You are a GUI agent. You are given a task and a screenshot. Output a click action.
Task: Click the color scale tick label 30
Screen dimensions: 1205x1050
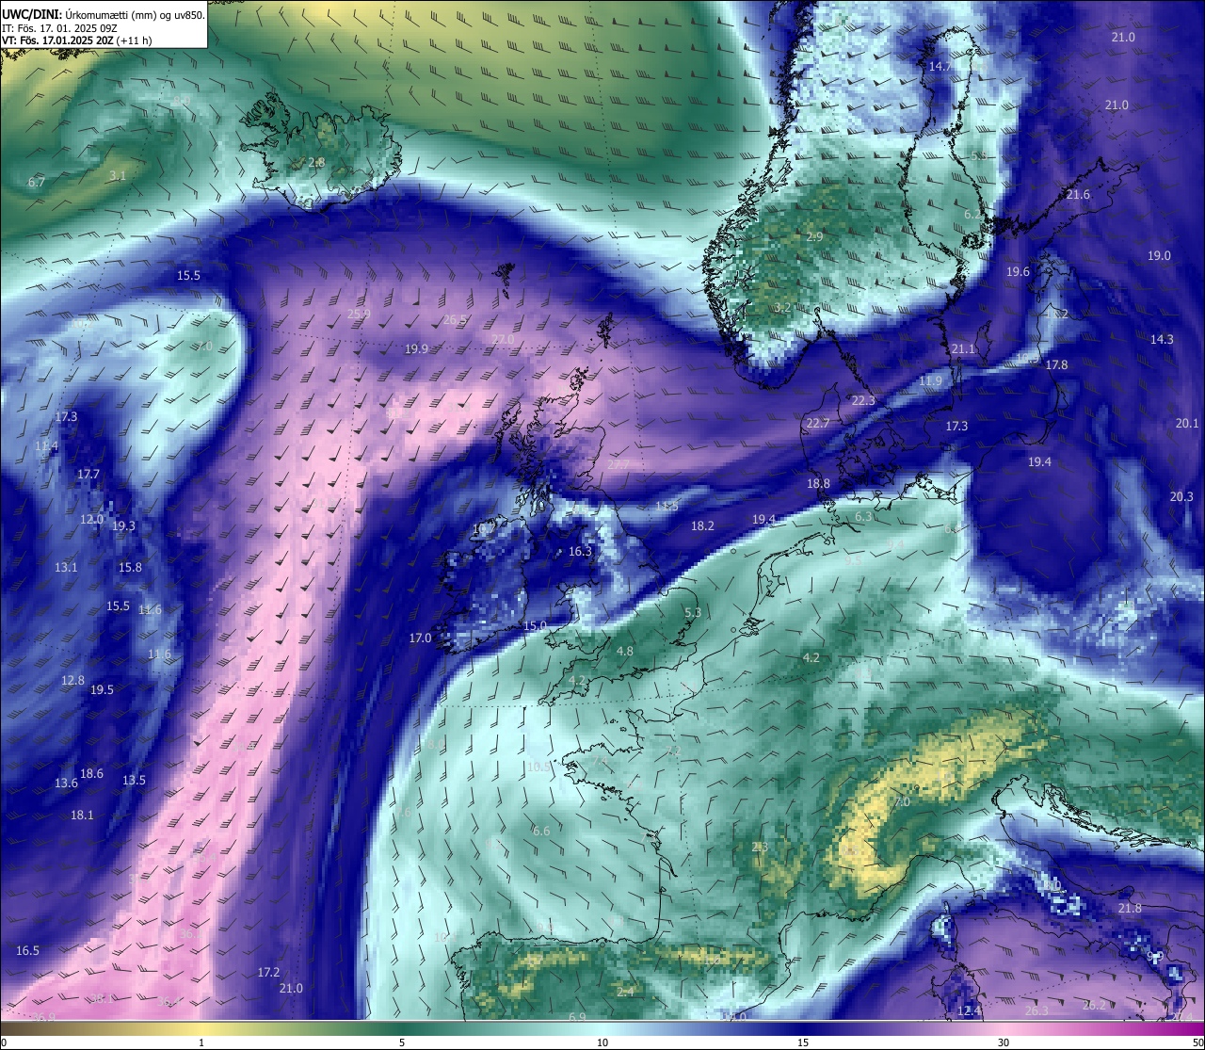(1004, 1042)
